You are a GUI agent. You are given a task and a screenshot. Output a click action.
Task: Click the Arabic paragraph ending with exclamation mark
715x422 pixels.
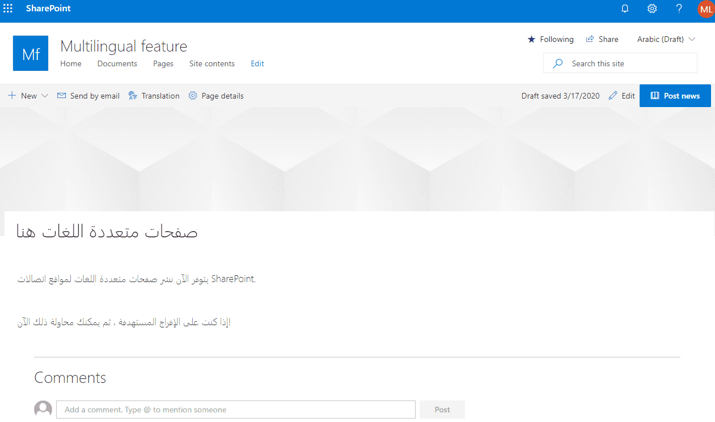coord(124,322)
